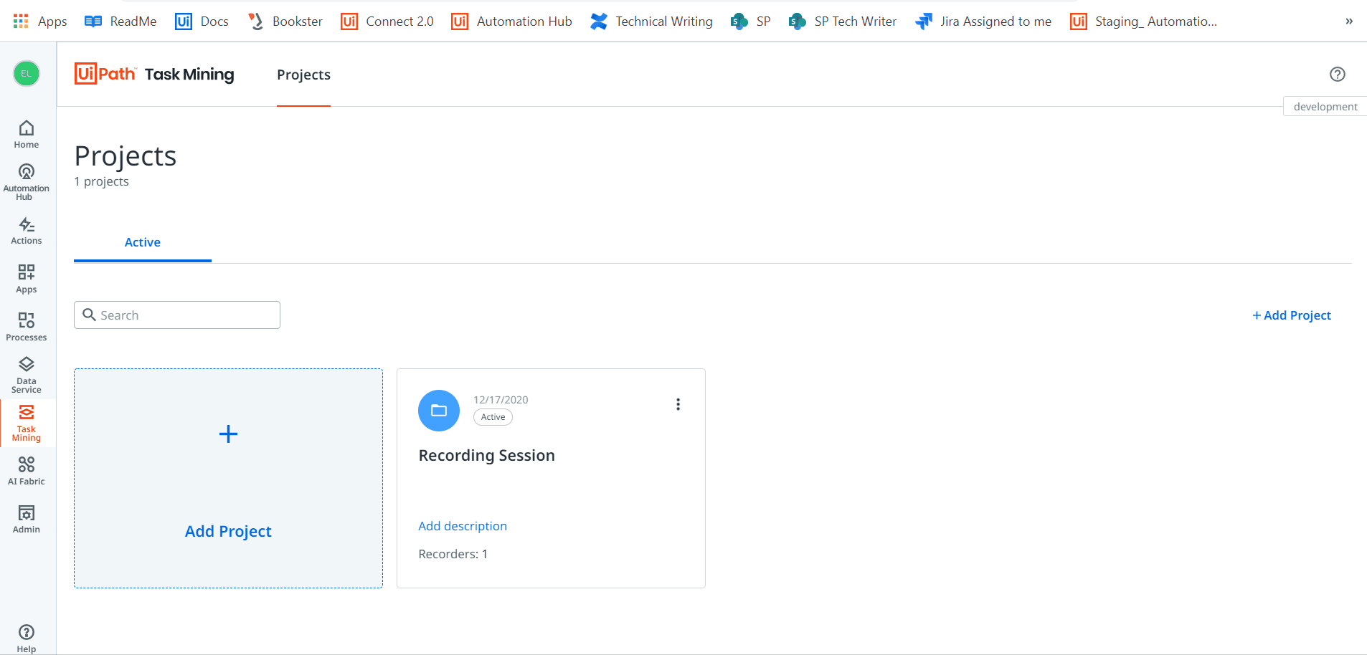Click the Recorders: 1 text
The width and height of the screenshot is (1367, 655).
pyautogui.click(x=453, y=554)
